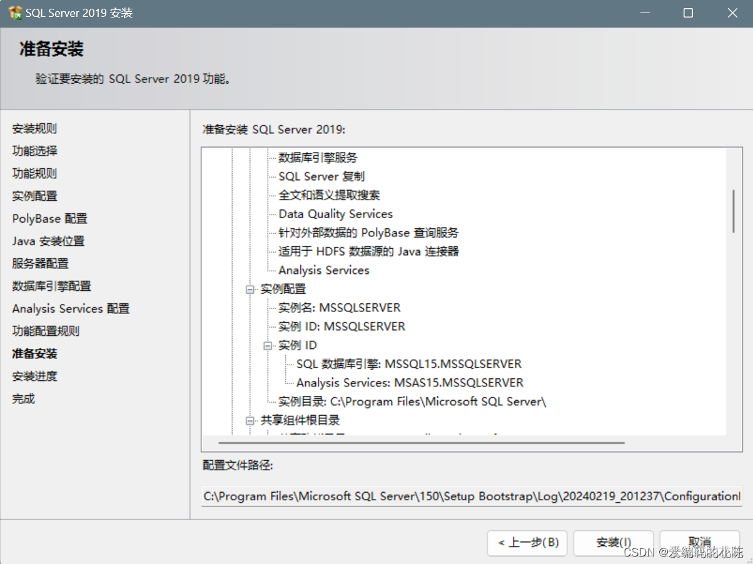Go to the 安装规则 step
The image size is (753, 564).
(34, 129)
